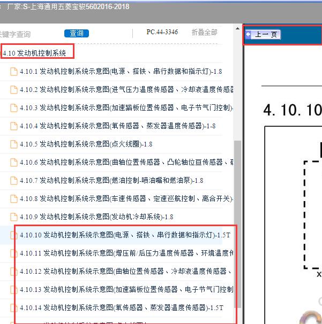Click document icon of 4.10.7 row

[14, 181]
